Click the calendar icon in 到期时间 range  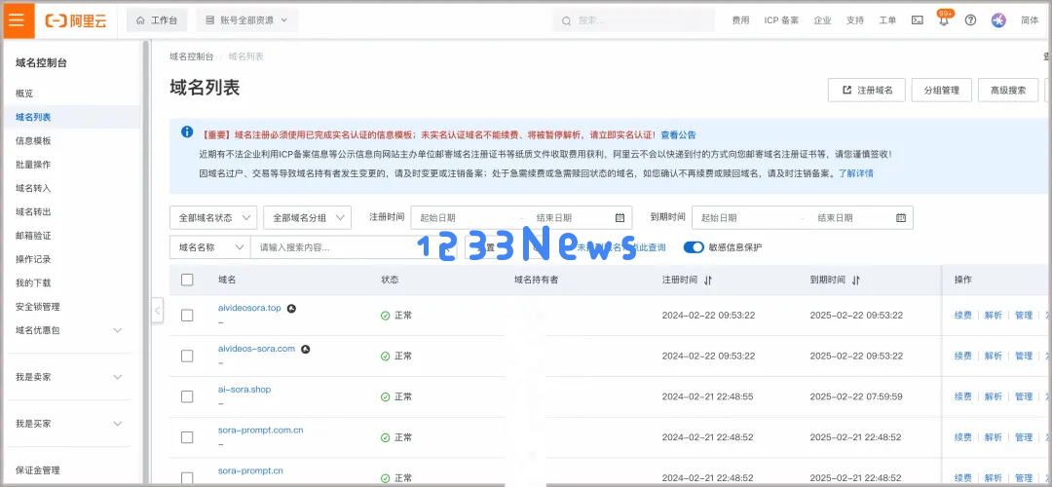pyautogui.click(x=901, y=217)
